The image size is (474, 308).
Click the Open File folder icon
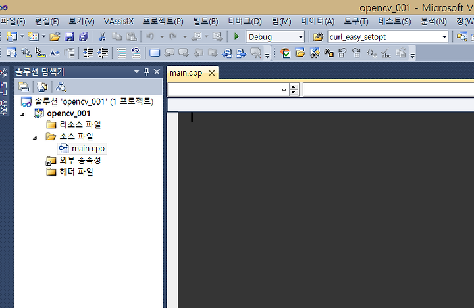point(55,37)
